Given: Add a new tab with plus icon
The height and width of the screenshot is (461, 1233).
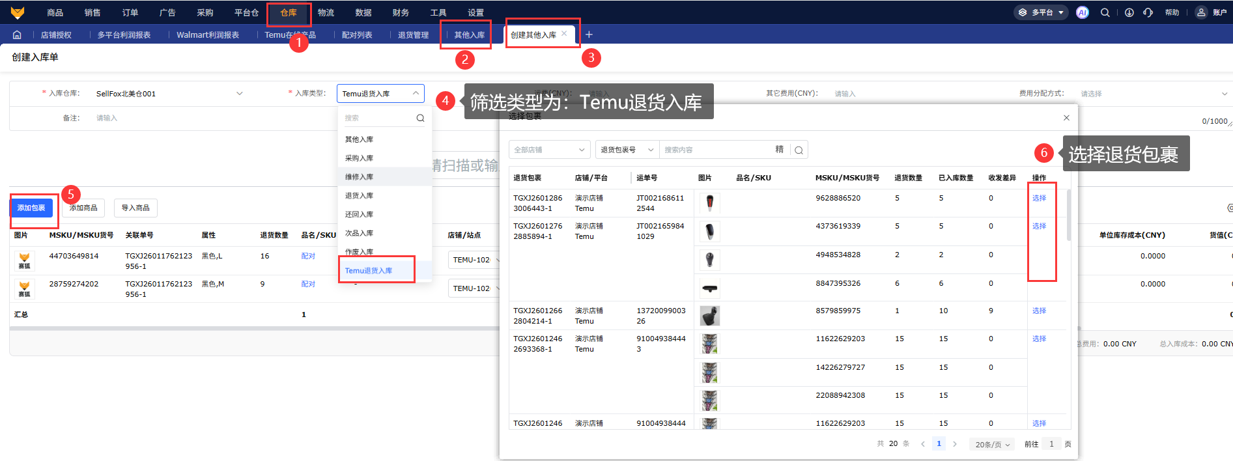Looking at the screenshot, I should (x=589, y=35).
